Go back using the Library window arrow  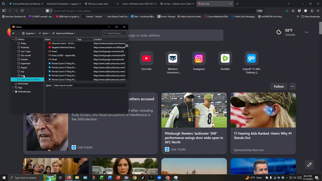click(14, 33)
